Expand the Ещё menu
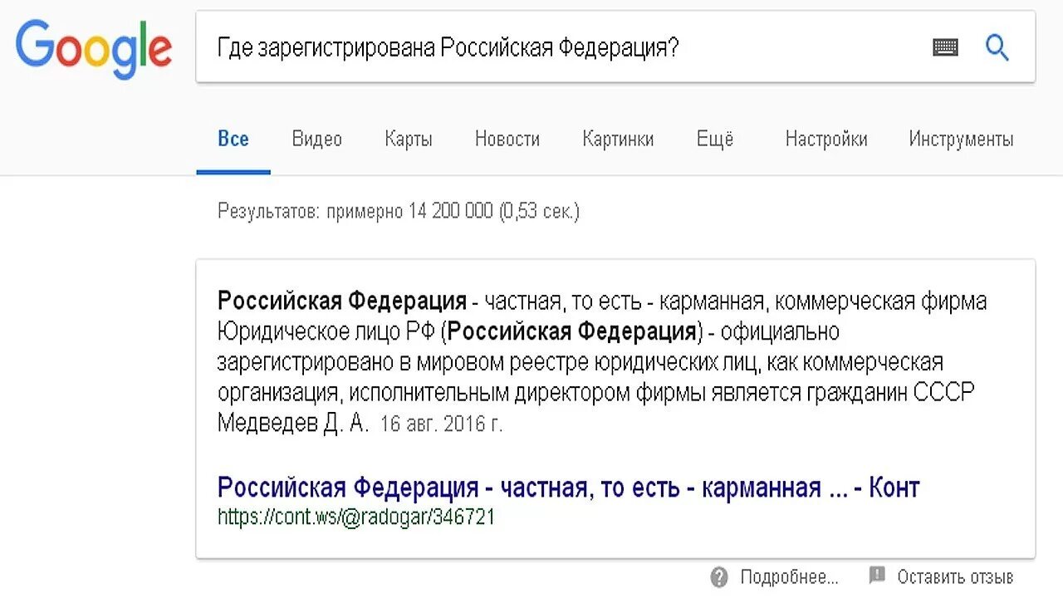This screenshot has width=1063, height=598. (x=715, y=139)
